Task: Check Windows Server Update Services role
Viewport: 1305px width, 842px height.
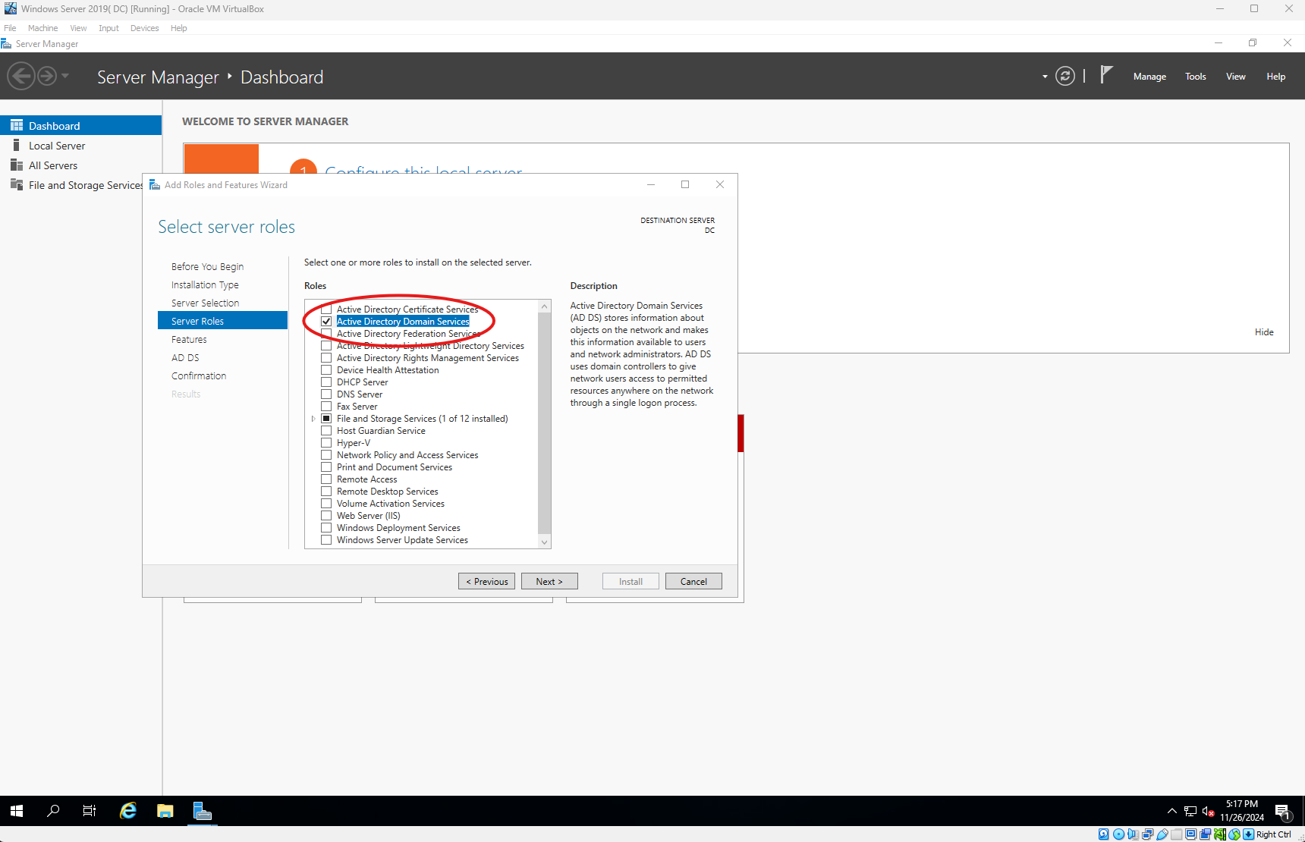Action: coord(326,540)
